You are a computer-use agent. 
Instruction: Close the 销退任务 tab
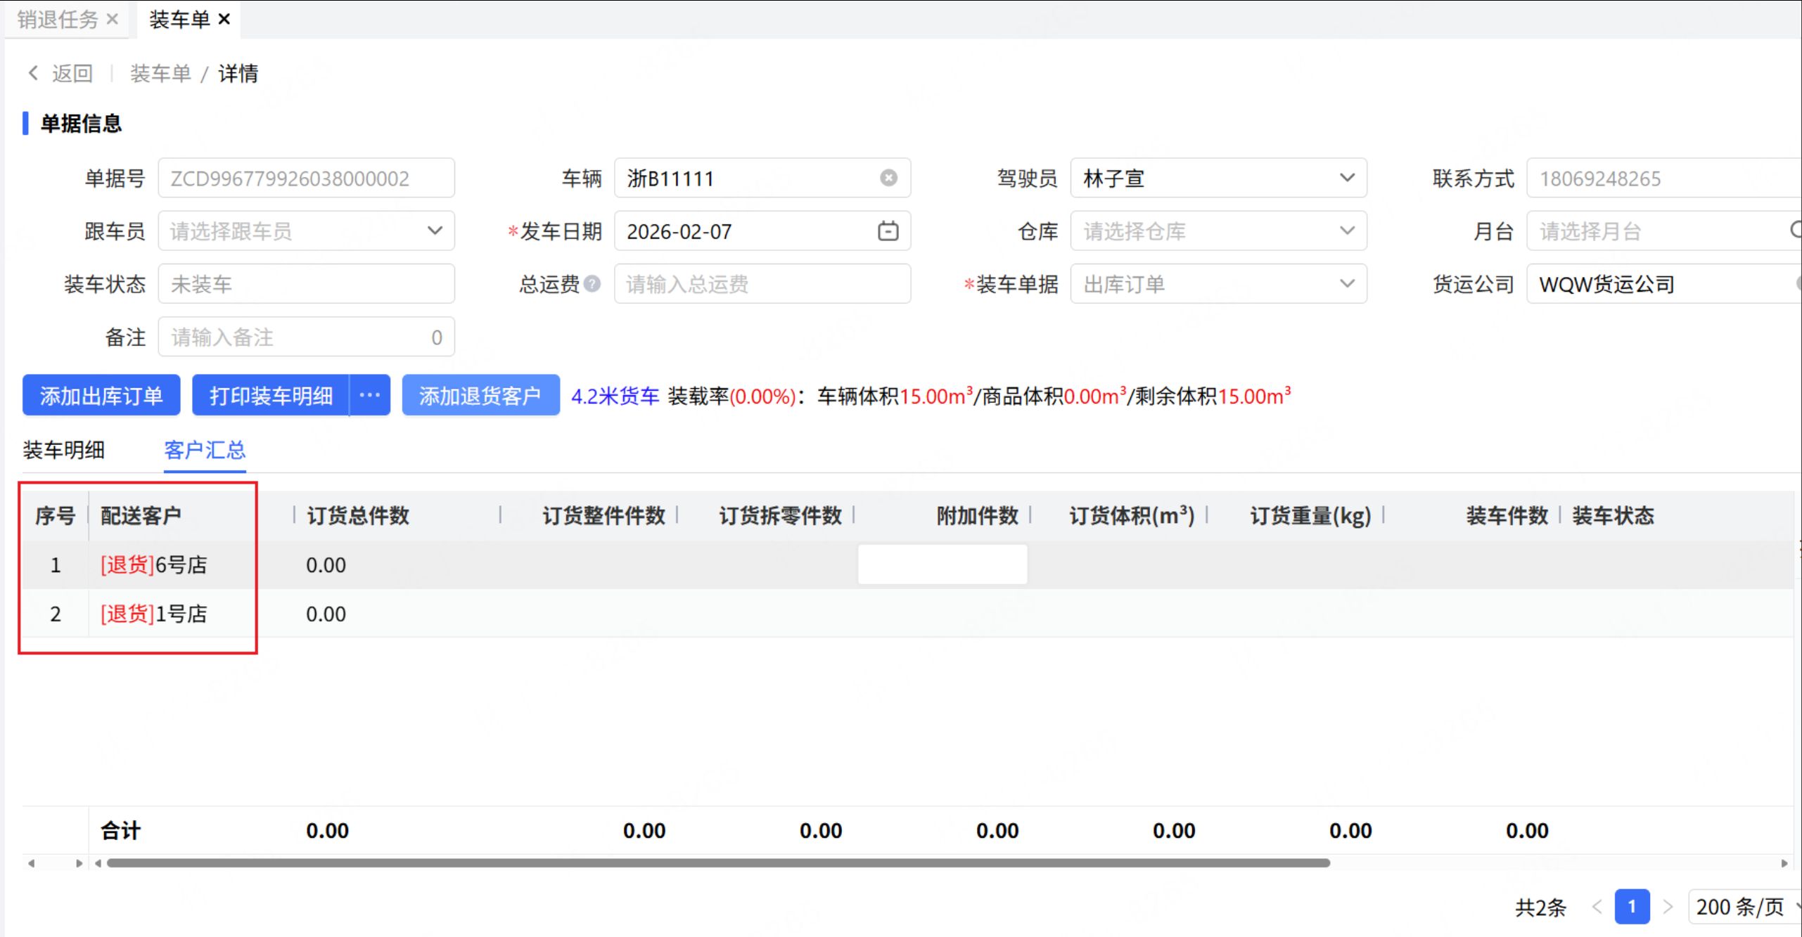click(x=113, y=19)
